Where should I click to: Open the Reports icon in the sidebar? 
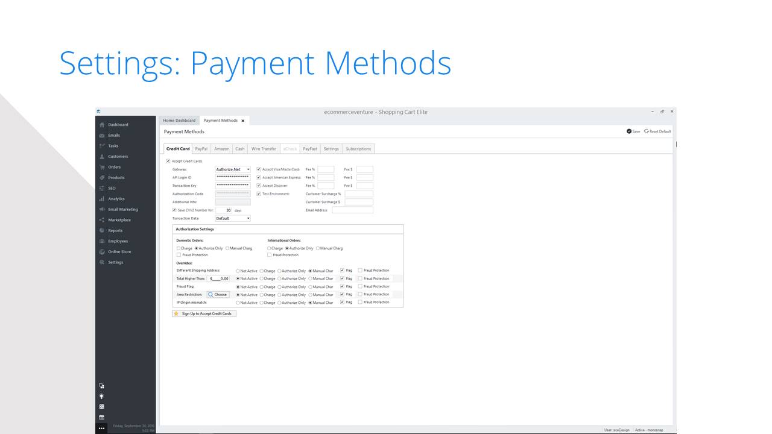(102, 230)
